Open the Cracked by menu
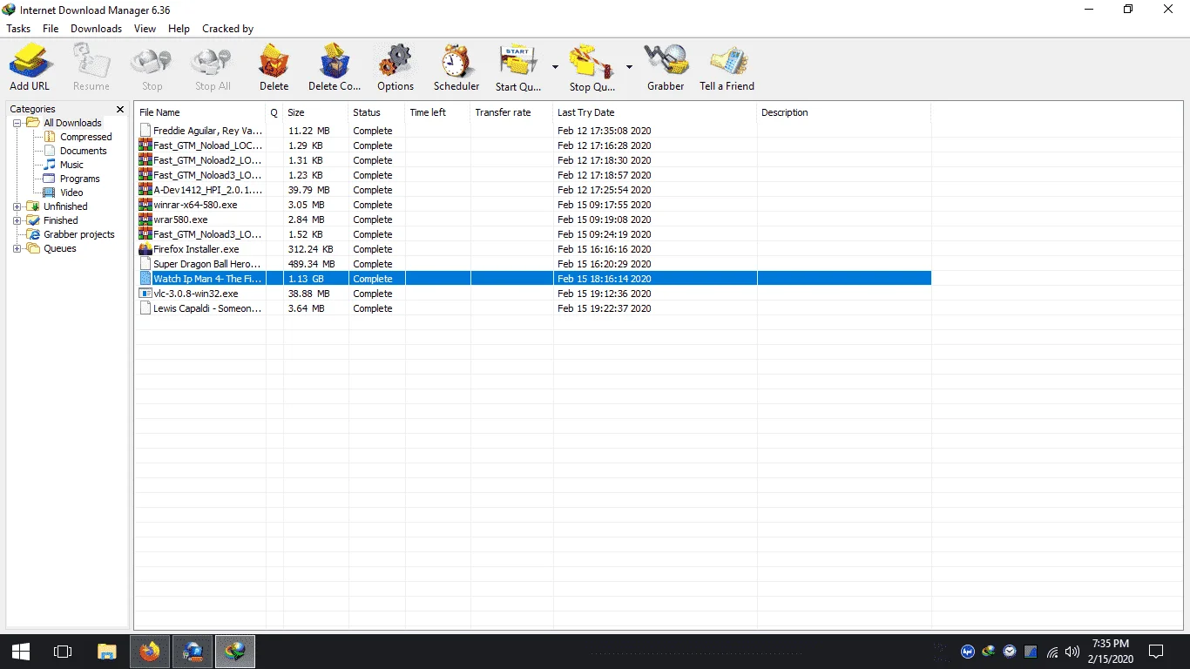 click(x=227, y=29)
